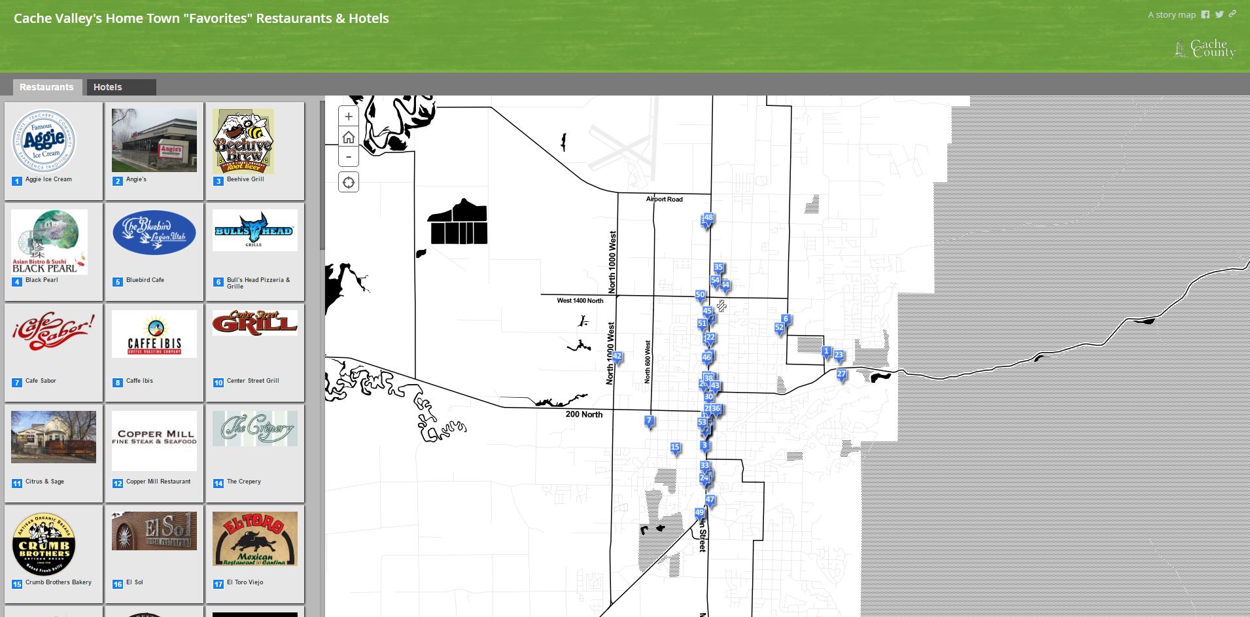Open the El Toro Viejo card
The height and width of the screenshot is (617, 1250).
click(x=255, y=554)
